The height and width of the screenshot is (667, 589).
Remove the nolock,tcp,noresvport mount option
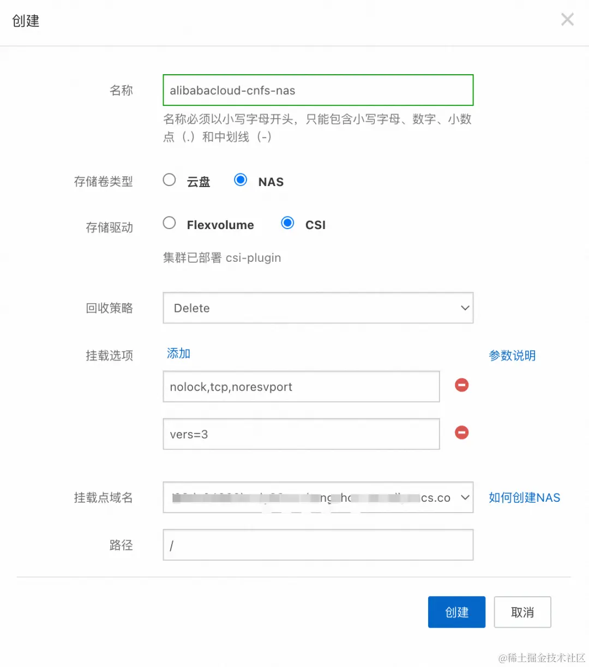click(461, 385)
